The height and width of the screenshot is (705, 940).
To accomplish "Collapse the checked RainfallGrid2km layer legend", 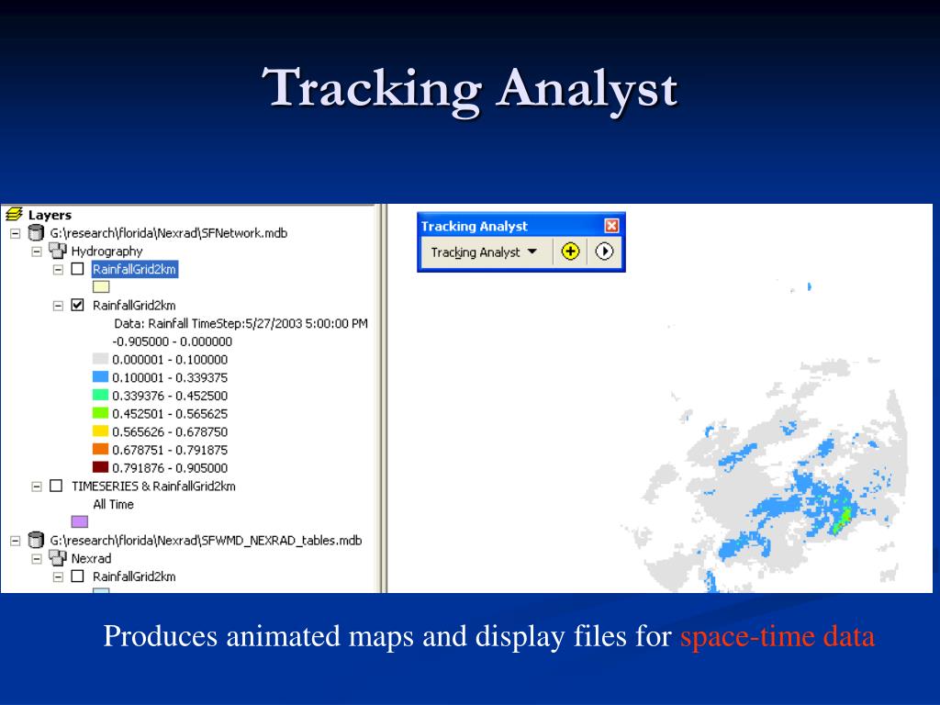I will [58, 306].
